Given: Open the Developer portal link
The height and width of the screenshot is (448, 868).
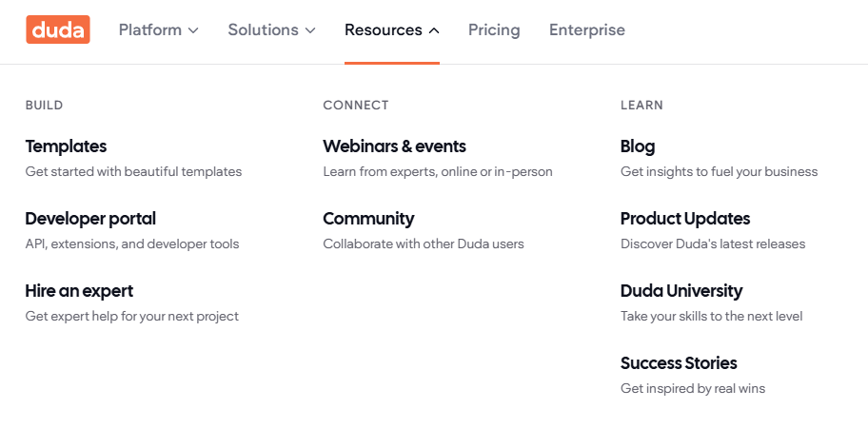Looking at the screenshot, I should (x=90, y=219).
